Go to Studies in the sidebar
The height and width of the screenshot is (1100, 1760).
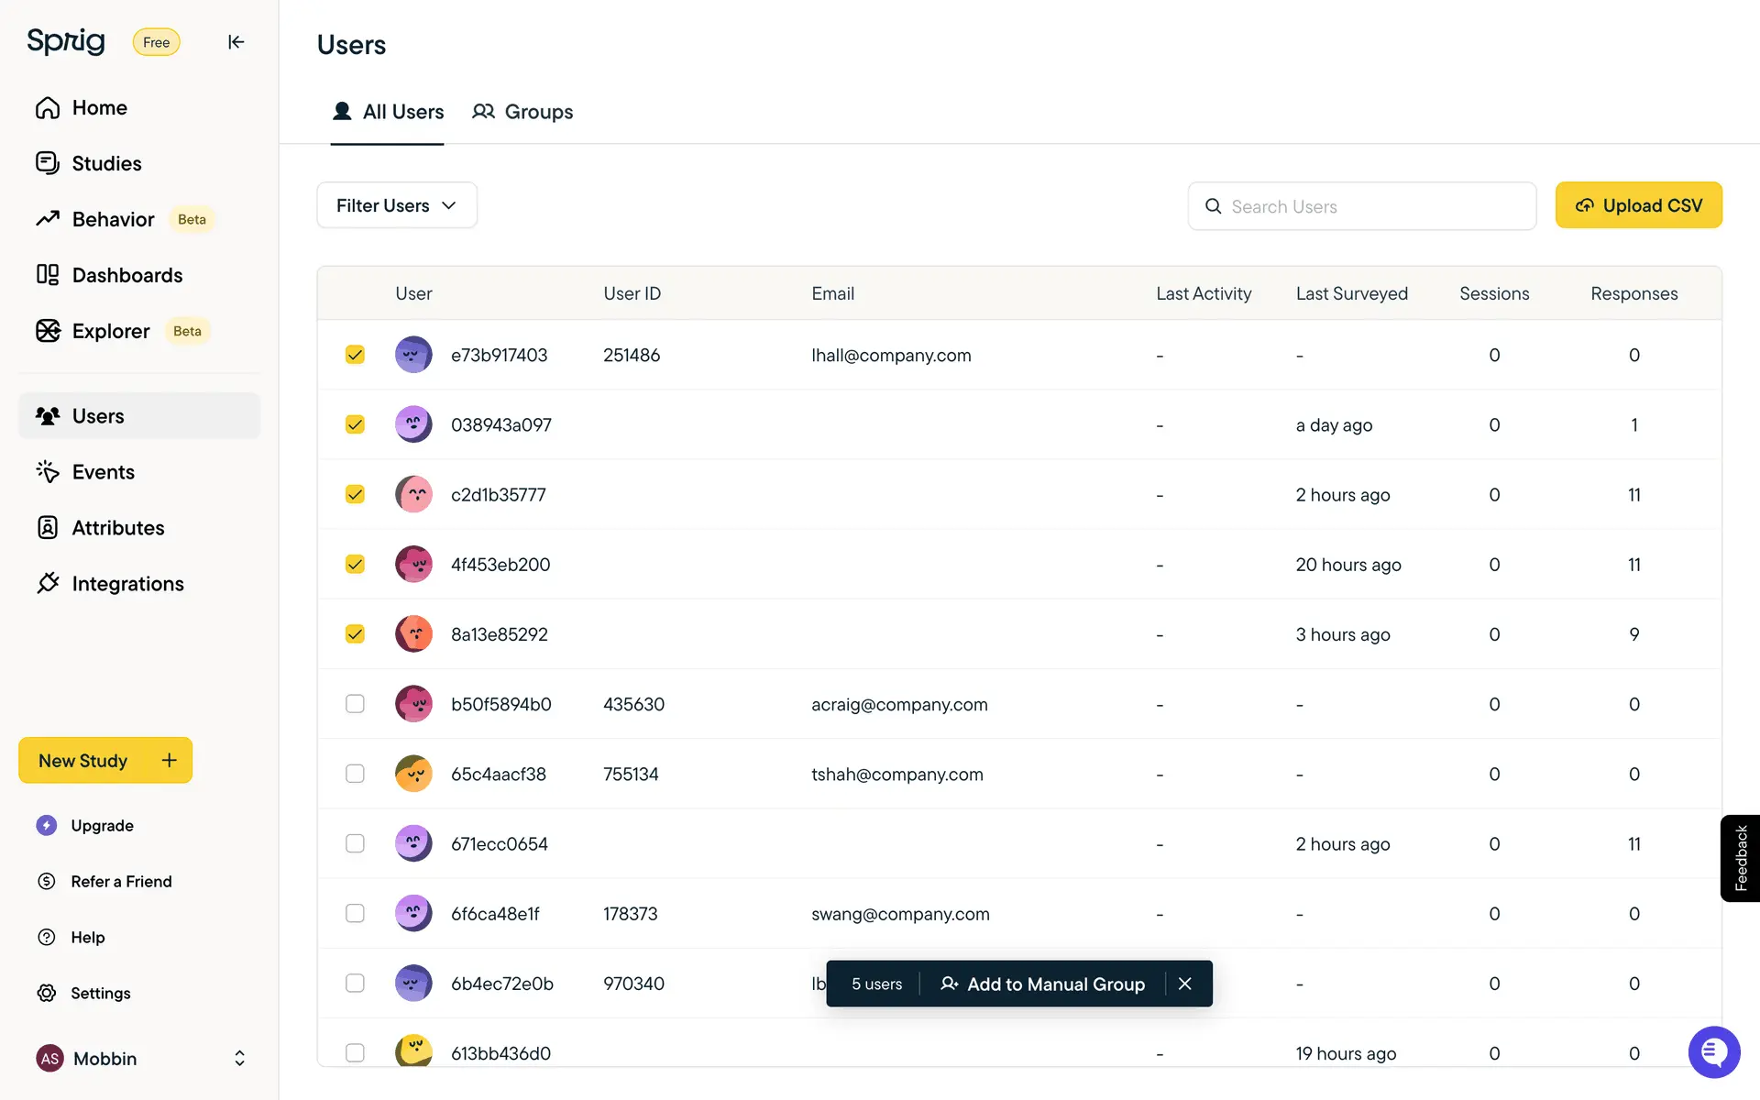click(x=106, y=164)
